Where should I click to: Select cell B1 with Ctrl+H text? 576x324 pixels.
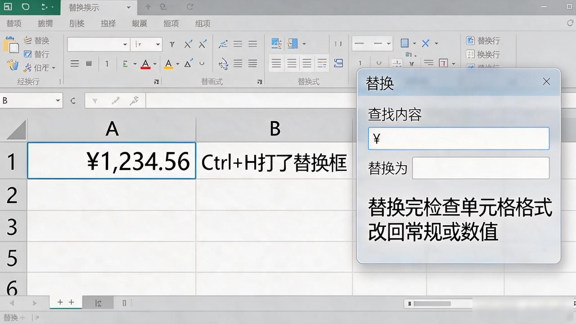pyautogui.click(x=274, y=161)
